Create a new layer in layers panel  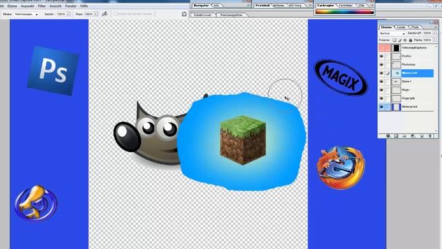click(422, 136)
